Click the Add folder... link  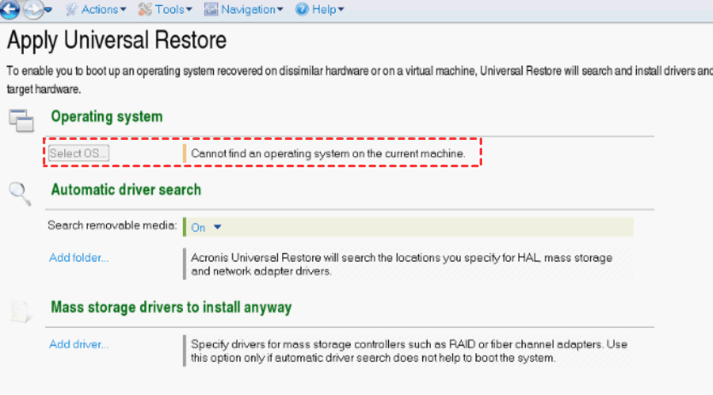[79, 258]
